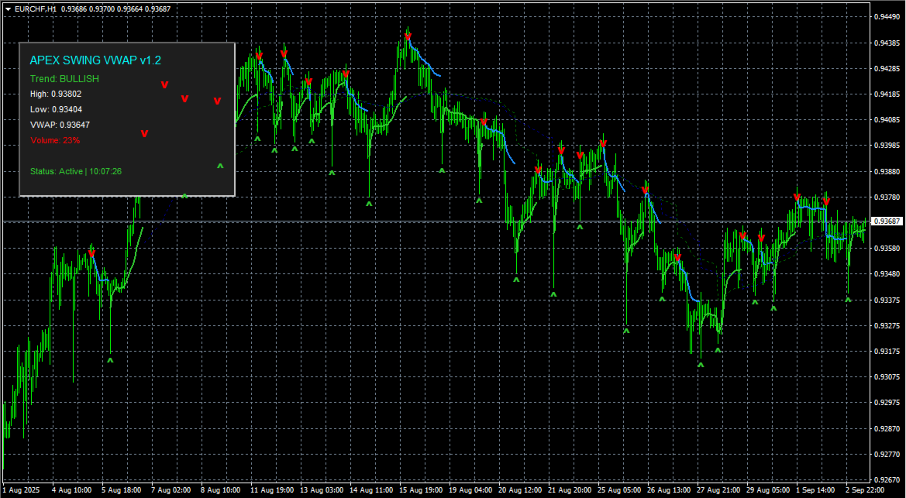This screenshot has height=498, width=906.
Task: Open the chart menu triangle beside EURCHF,H1
Action: click(8, 9)
